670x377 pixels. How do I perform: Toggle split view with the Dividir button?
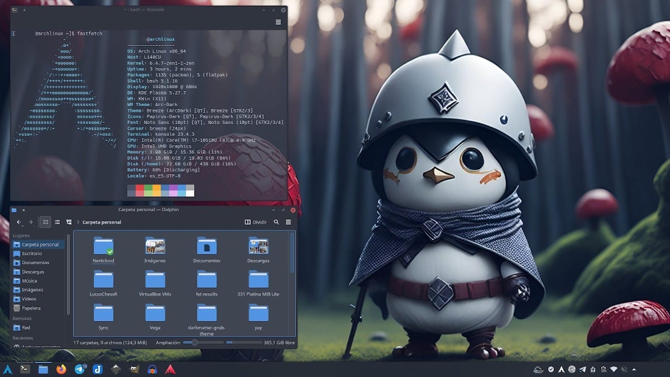(256, 222)
